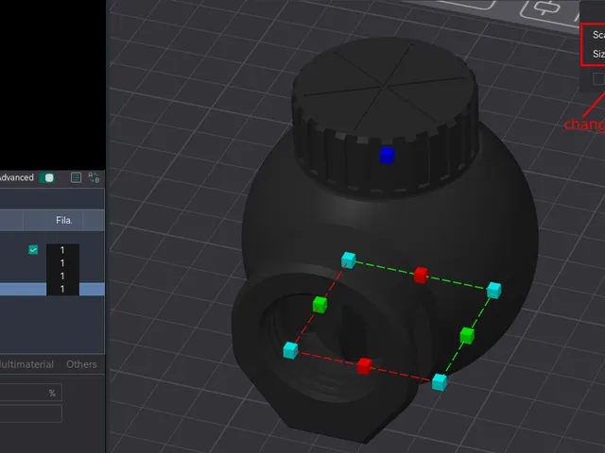Click the cyan corner handle at far right
Image resolution: width=605 pixels, height=453 pixels.
(x=493, y=291)
